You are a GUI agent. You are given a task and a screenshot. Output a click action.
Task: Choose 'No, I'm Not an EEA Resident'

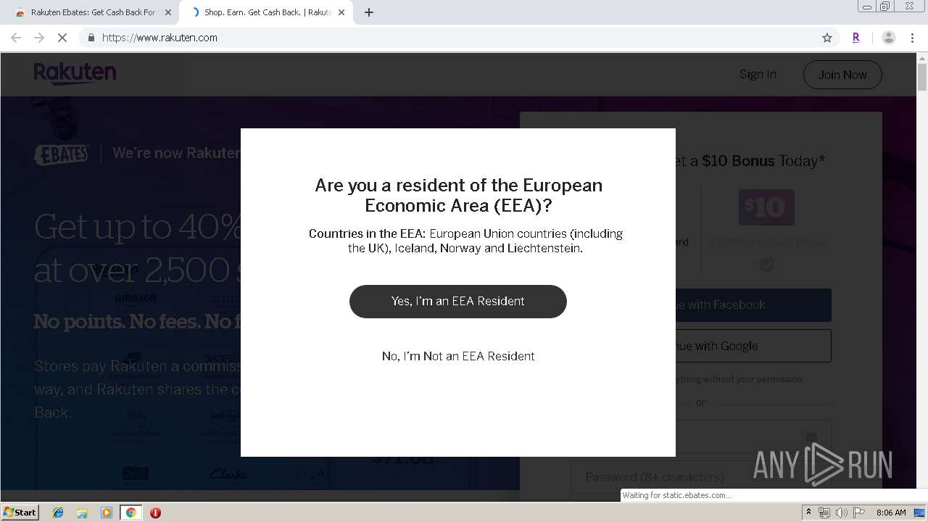pyautogui.click(x=458, y=356)
